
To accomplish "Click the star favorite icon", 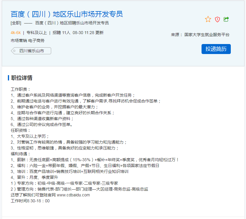I will (208, 19).
